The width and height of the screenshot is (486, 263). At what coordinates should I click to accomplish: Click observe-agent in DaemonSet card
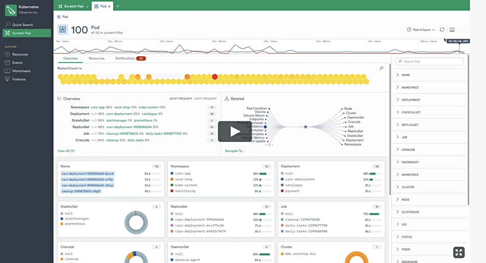point(188,260)
